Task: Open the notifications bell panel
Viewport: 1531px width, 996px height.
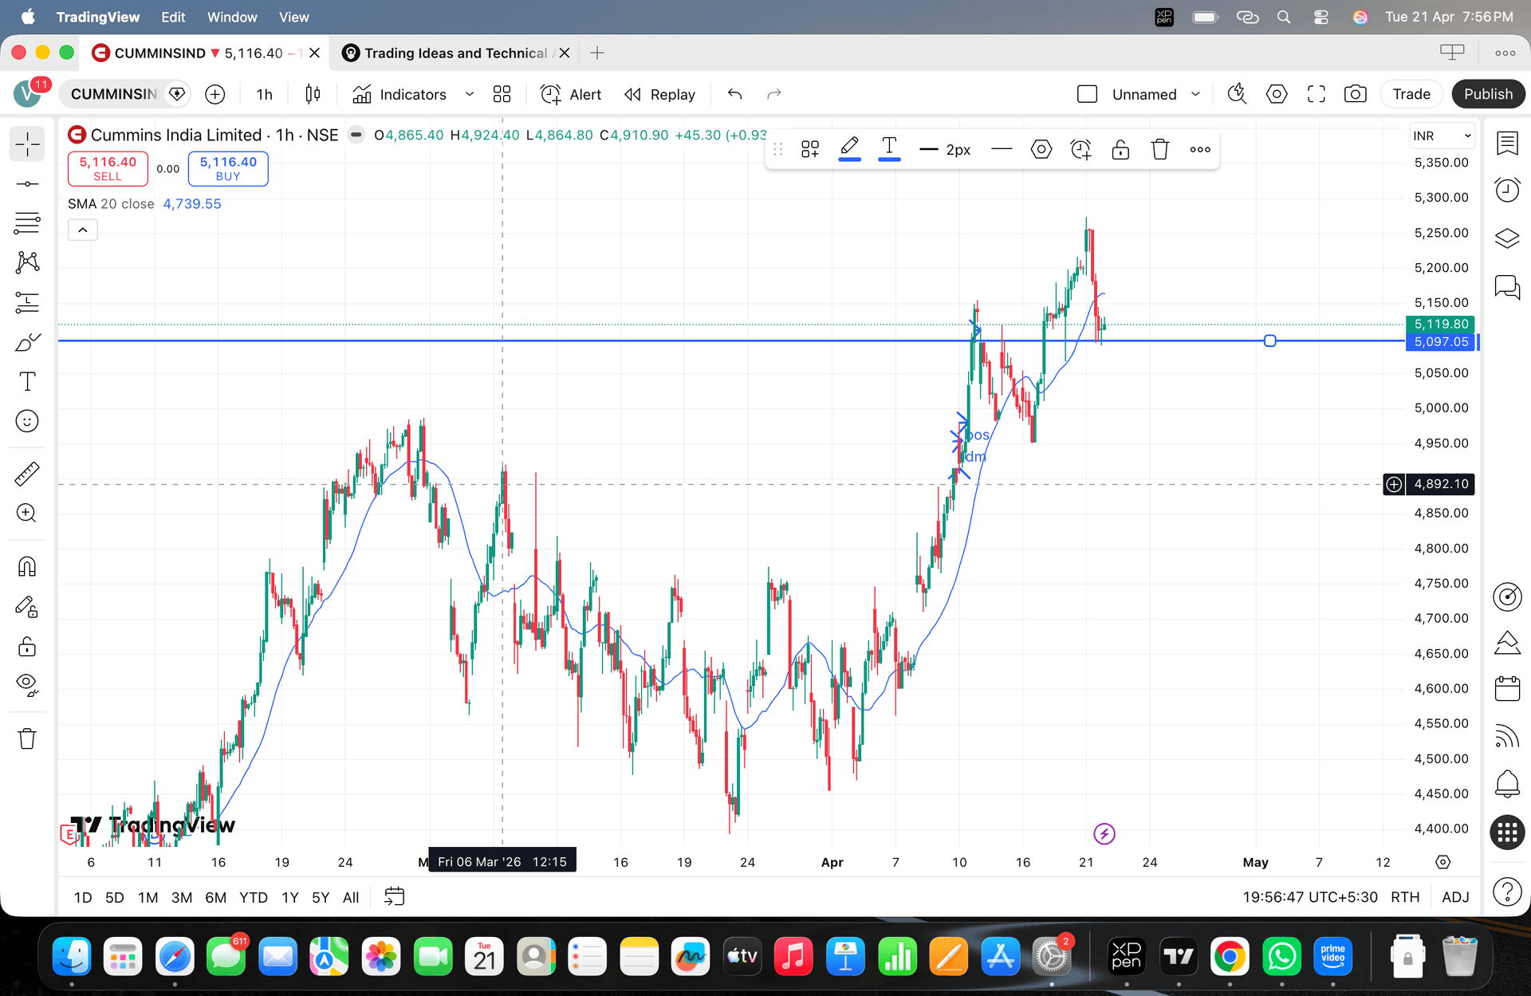Action: 1507,784
